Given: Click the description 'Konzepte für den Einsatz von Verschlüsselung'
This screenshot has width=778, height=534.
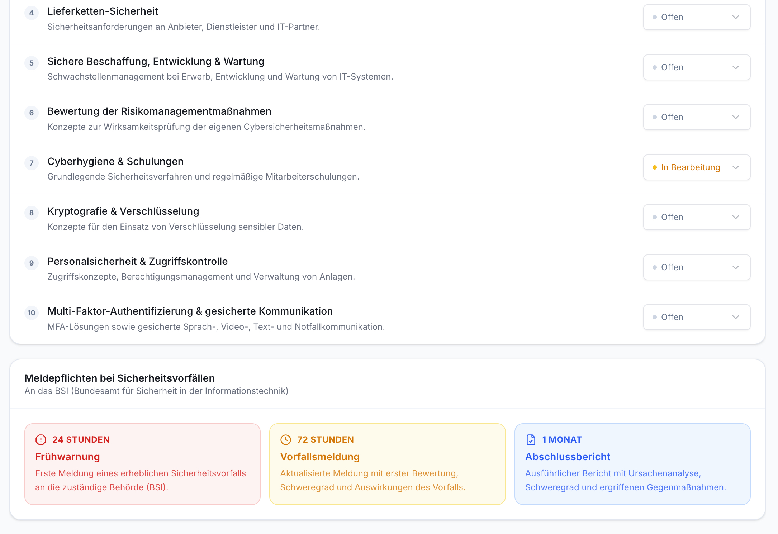Looking at the screenshot, I should pos(176,227).
